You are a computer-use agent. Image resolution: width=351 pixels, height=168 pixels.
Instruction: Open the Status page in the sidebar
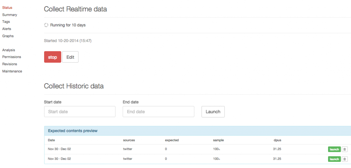tap(7, 8)
